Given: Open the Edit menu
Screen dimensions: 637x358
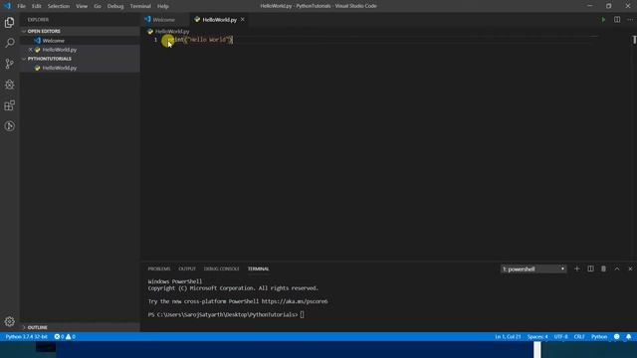Looking at the screenshot, I should [x=37, y=6].
